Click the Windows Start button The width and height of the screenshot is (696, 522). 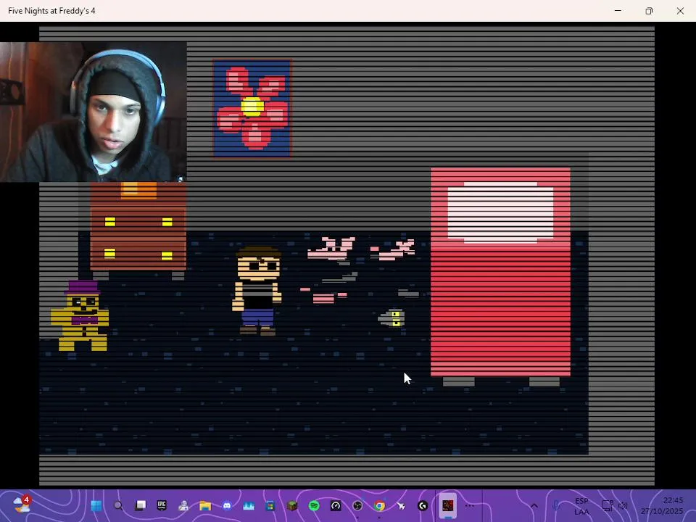pyautogui.click(x=96, y=505)
